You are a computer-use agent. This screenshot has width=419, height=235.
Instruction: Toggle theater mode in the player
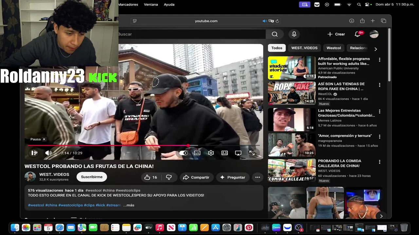(225, 153)
